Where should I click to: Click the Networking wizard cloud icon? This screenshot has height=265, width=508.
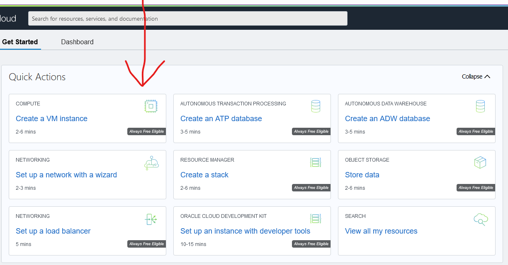tap(151, 163)
